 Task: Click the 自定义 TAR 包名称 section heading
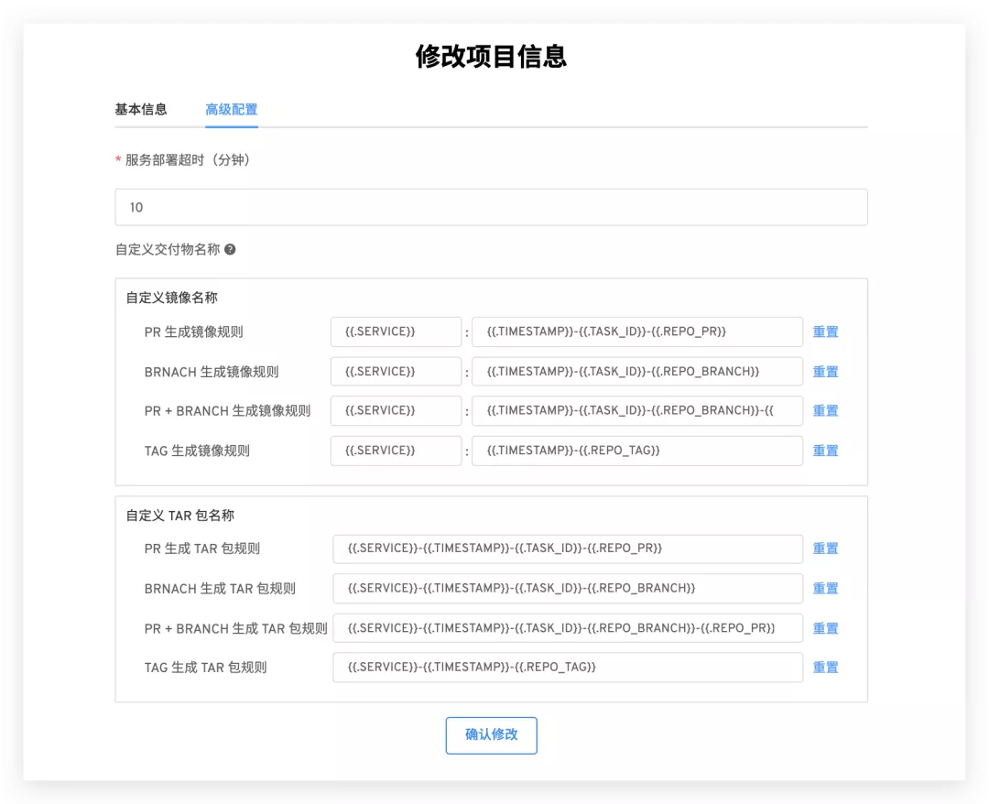179,516
